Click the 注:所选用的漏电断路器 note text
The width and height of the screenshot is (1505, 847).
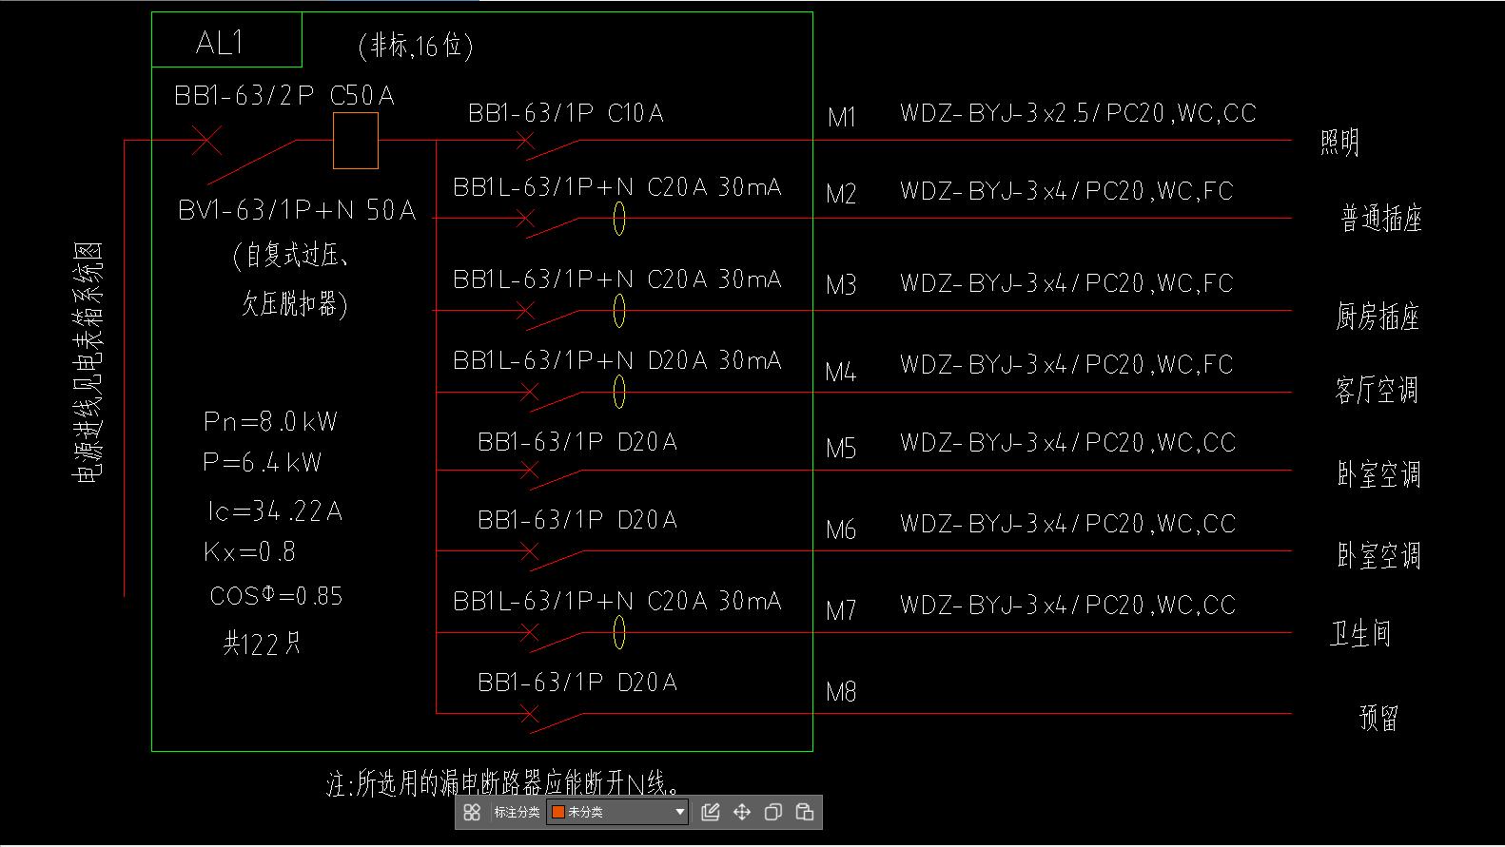(504, 783)
